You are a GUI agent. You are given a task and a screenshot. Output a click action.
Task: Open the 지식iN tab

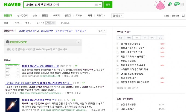79,15
